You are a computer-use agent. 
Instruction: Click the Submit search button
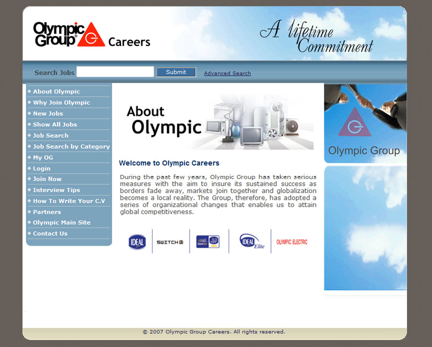(x=176, y=72)
